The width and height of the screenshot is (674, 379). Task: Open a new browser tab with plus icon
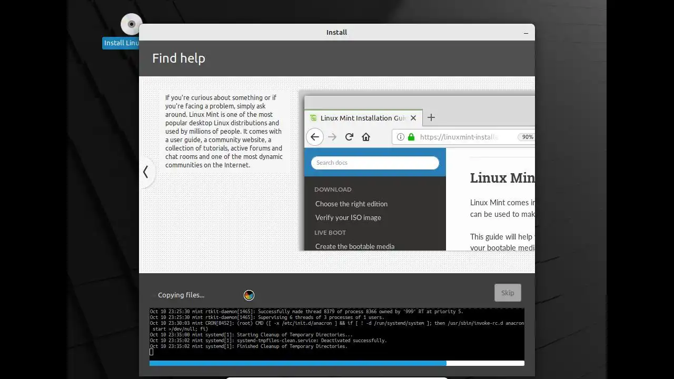click(431, 117)
